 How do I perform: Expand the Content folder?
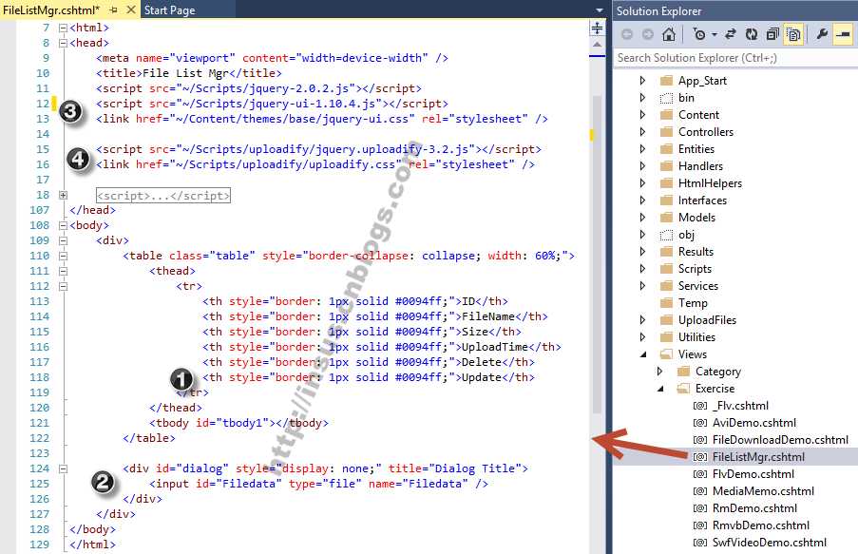point(642,115)
